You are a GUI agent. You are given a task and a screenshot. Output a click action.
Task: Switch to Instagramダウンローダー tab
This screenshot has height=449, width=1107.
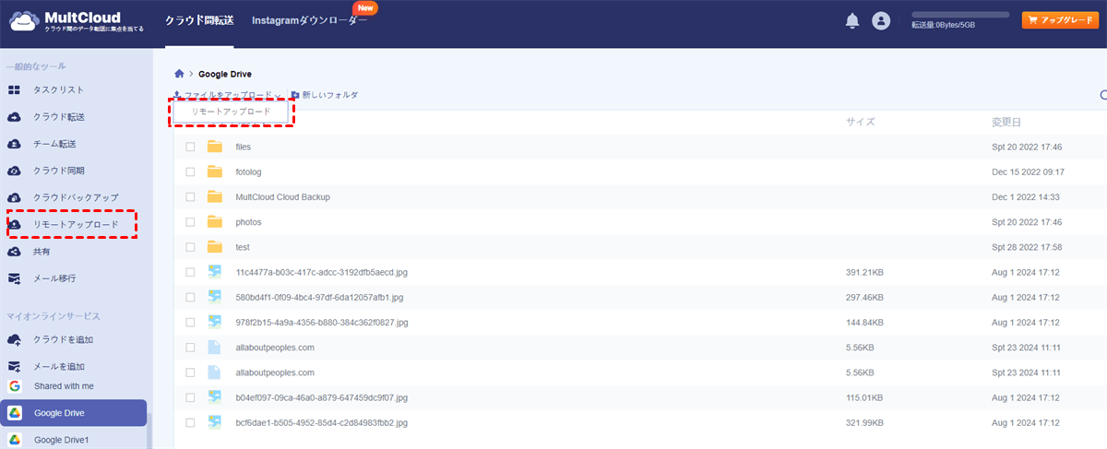tap(310, 20)
